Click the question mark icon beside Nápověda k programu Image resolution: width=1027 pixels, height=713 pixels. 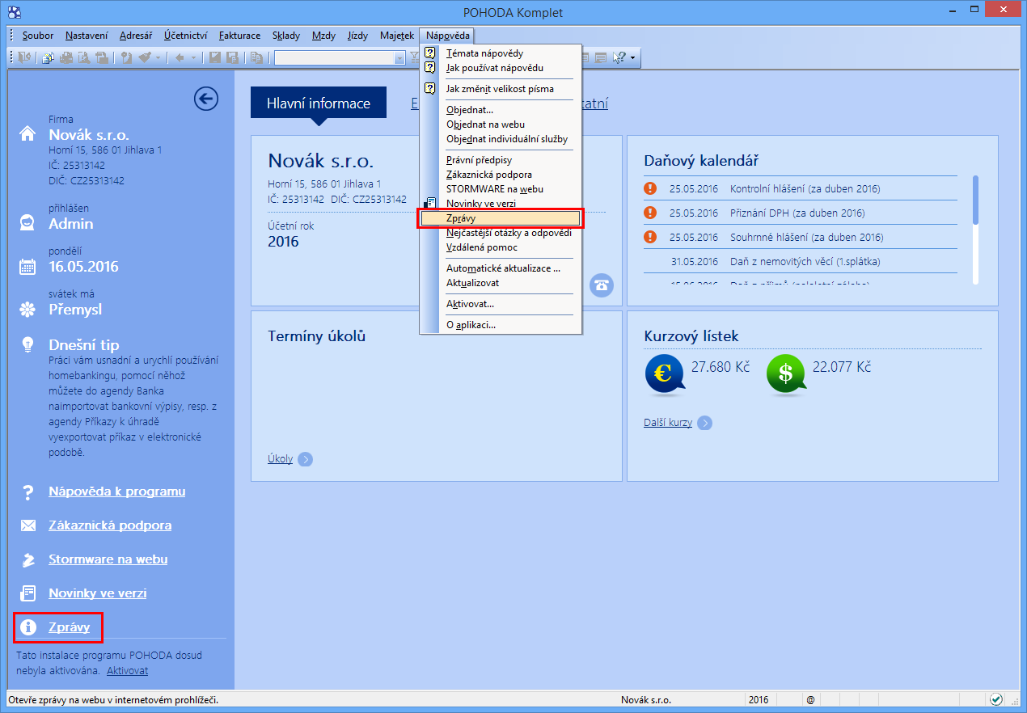[x=27, y=492]
